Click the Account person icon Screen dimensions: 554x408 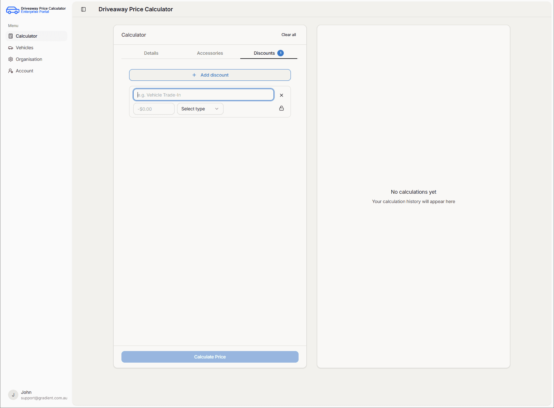[11, 71]
